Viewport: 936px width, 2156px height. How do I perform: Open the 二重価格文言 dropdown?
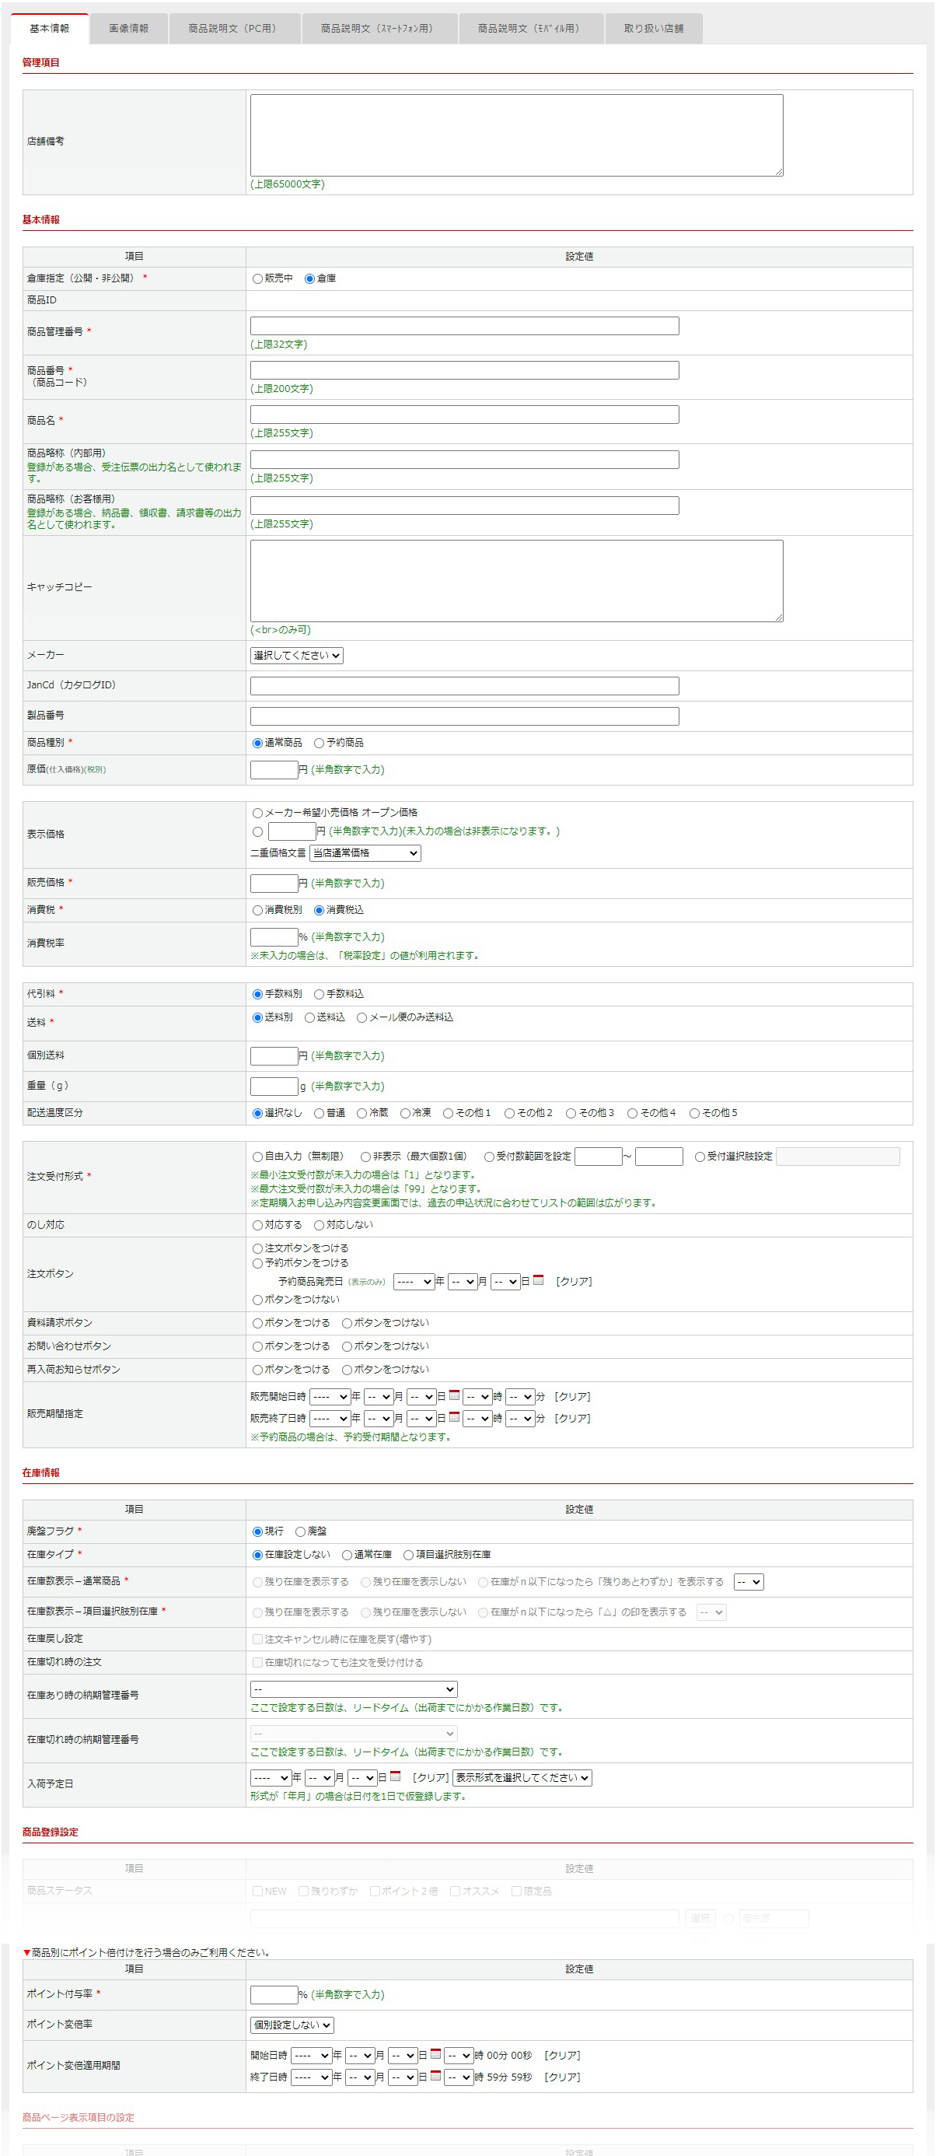(365, 853)
